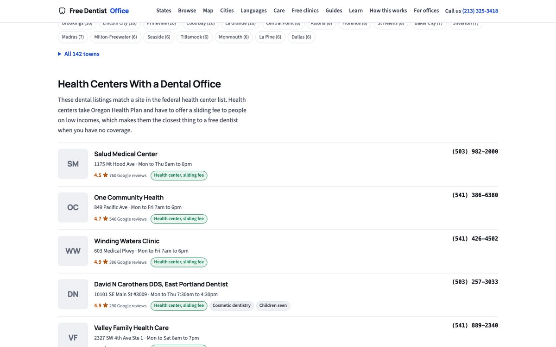Click the 290 Google reviews text
The width and height of the screenshot is (556, 347).
(128, 306)
